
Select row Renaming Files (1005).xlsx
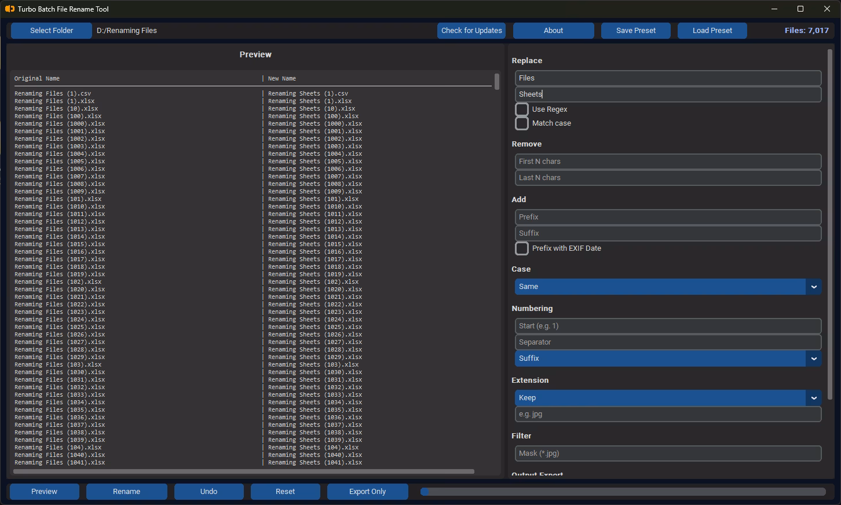(x=60, y=161)
